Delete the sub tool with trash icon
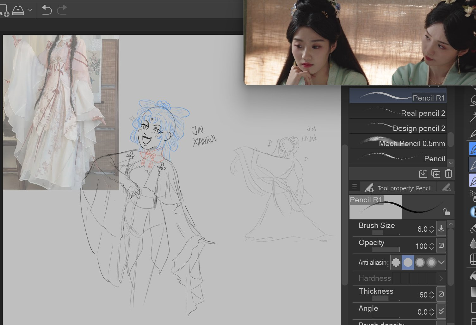476x325 pixels. [448, 174]
